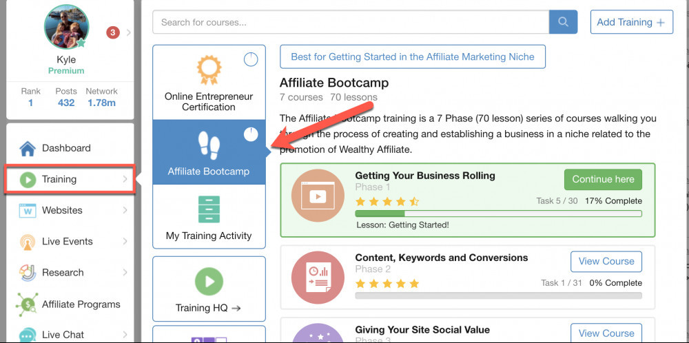Screen dimensions: 689x343
Task: Click the purple Giving Your Site icon
Action: 318,334
